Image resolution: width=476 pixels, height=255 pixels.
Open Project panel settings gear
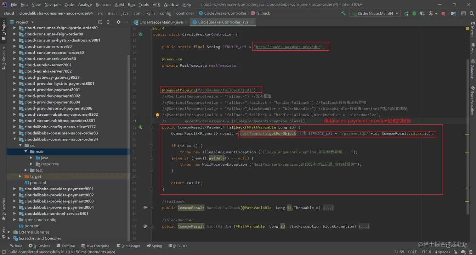click(118, 22)
